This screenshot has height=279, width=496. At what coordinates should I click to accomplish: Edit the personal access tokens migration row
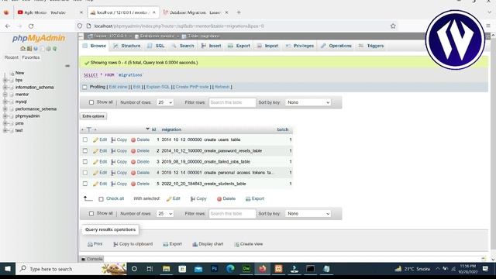pyautogui.click(x=100, y=173)
